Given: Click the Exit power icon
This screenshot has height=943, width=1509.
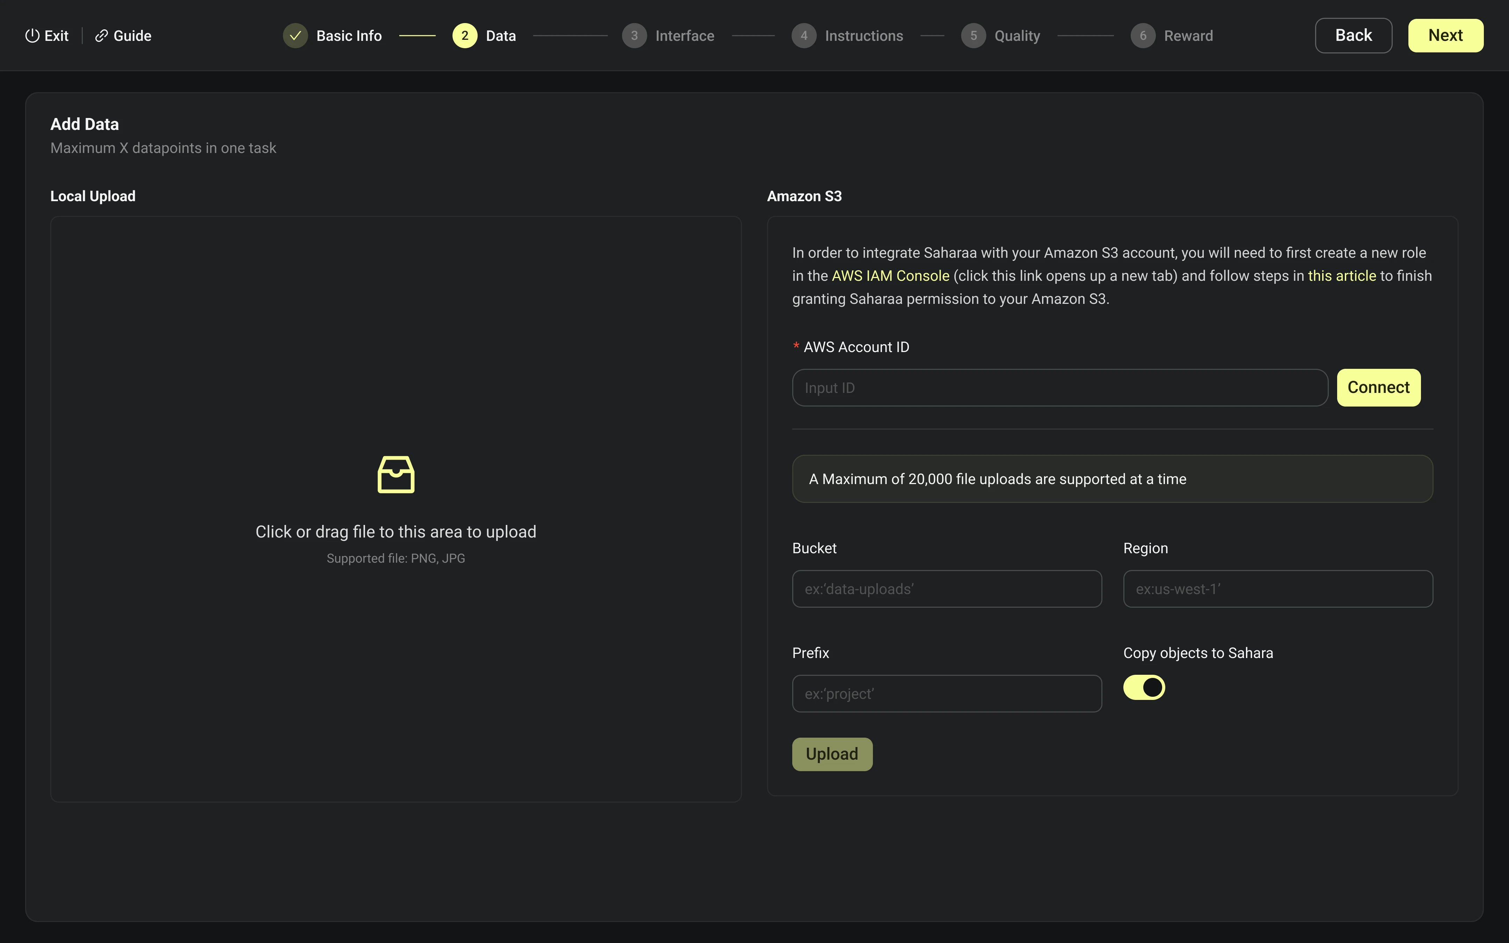Looking at the screenshot, I should click(x=32, y=36).
